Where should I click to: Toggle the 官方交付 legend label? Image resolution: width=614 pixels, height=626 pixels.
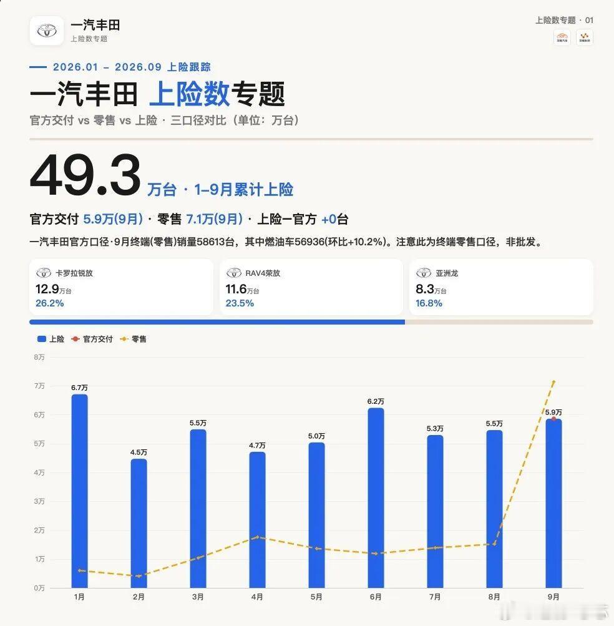point(98,339)
